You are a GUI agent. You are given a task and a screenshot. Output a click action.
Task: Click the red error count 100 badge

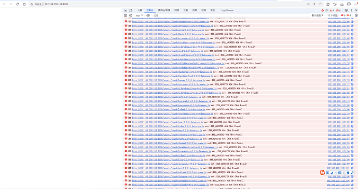325,10
